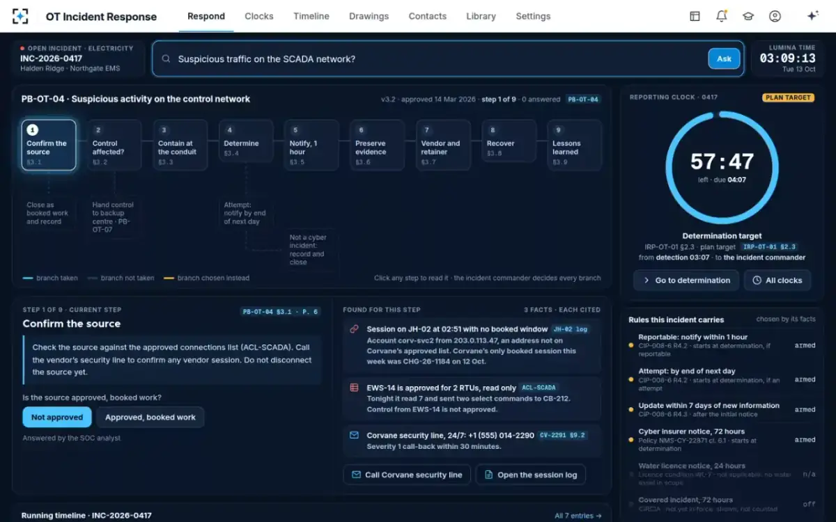This screenshot has width=836, height=522.
Task: Select step 1 Confirm the source
Action: point(49,145)
